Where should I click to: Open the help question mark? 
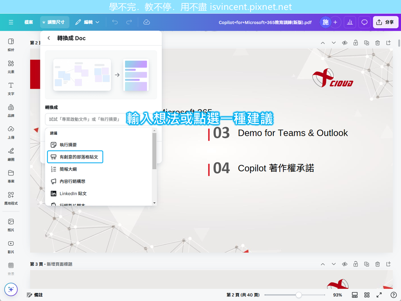point(394,295)
